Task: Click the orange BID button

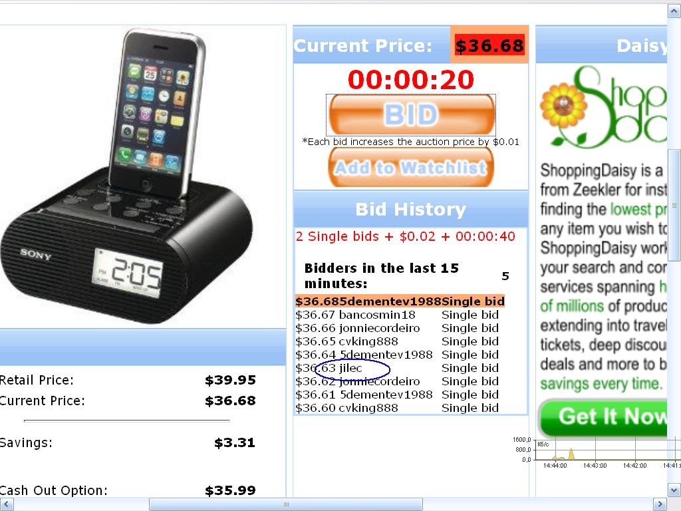Action: [411, 114]
